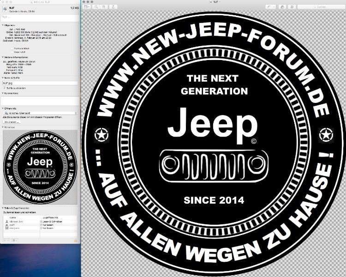The height and width of the screenshot is (277, 346).
Task: Zoom in on the image in Preview
Action: (x=104, y=7)
